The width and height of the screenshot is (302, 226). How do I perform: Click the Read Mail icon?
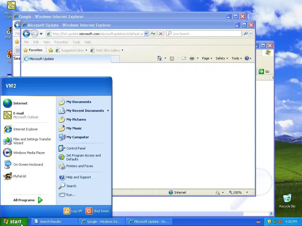pos(184,58)
